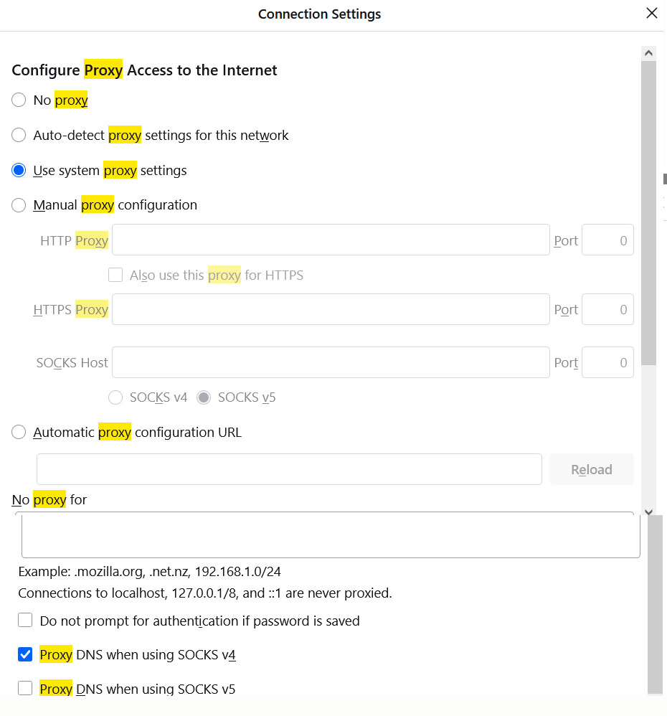The height and width of the screenshot is (716, 667).
Task: Click the SOCKS Host text field
Action: click(x=331, y=363)
